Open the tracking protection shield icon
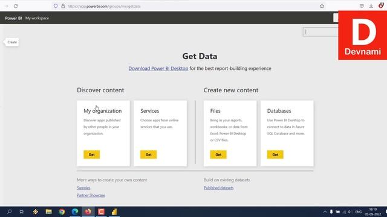387x217 pixels. point(56,6)
